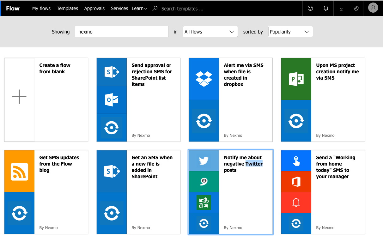Click the plus icon for blank flow
383x236 pixels.
(x=19, y=97)
